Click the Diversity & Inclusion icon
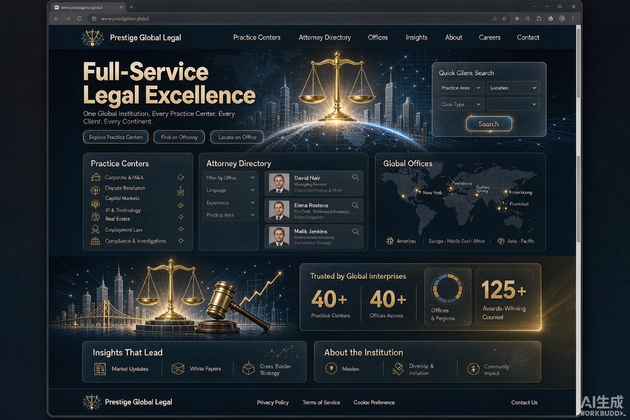630x420 pixels. 398,369
